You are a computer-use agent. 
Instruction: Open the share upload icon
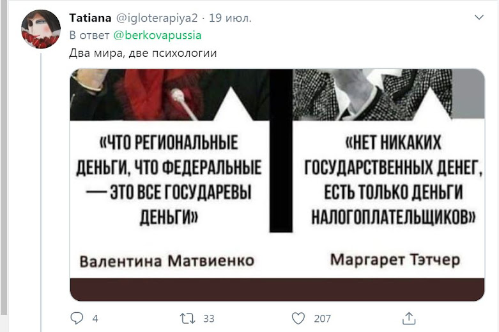tap(409, 319)
